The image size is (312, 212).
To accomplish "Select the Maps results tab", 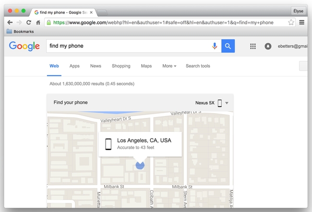I will point(146,66).
